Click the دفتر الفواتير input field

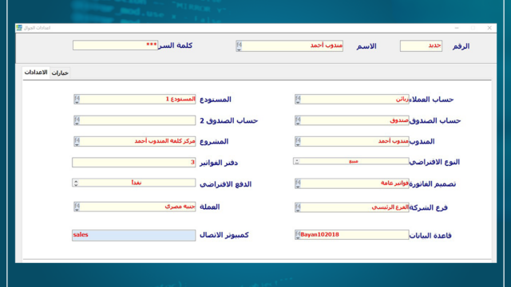tap(134, 163)
